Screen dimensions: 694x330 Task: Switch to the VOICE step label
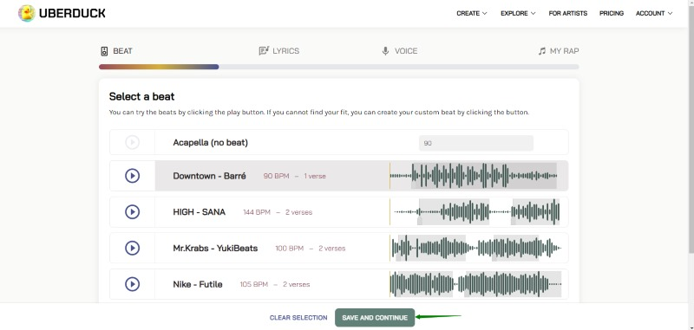coord(406,51)
